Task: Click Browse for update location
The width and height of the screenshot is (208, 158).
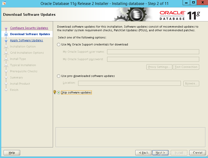Action: (x=191, y=83)
